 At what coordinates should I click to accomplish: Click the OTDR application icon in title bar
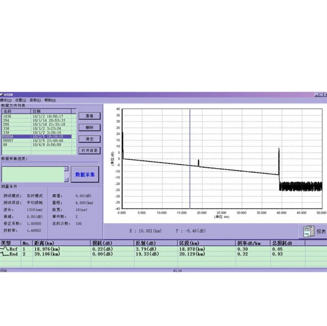(x=2, y=95)
